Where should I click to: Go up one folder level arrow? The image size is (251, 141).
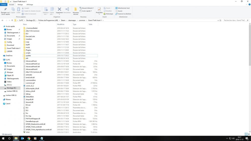click(12, 21)
